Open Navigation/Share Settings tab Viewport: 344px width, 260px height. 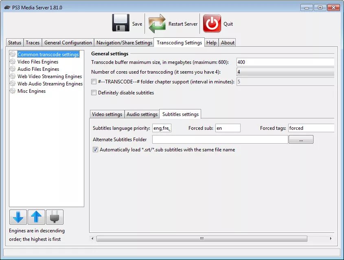point(124,43)
